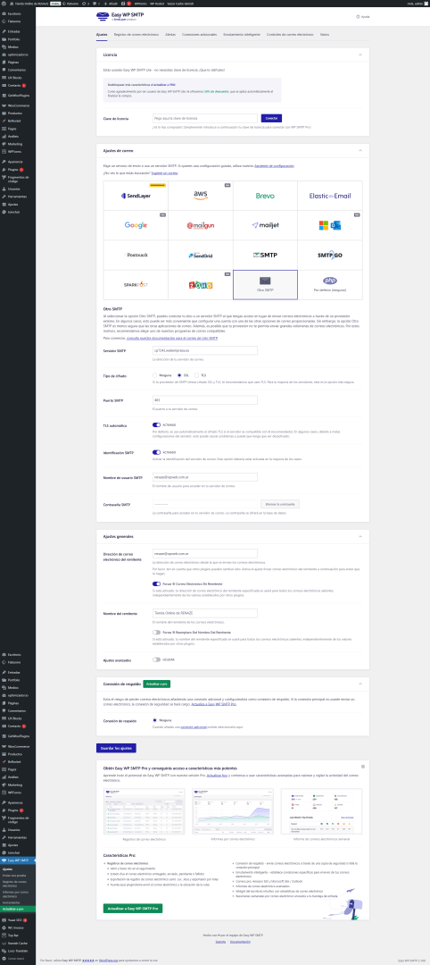Select the Postmark mailer logo
Image resolution: width=430 pixels, height=965 pixels.
tap(136, 255)
